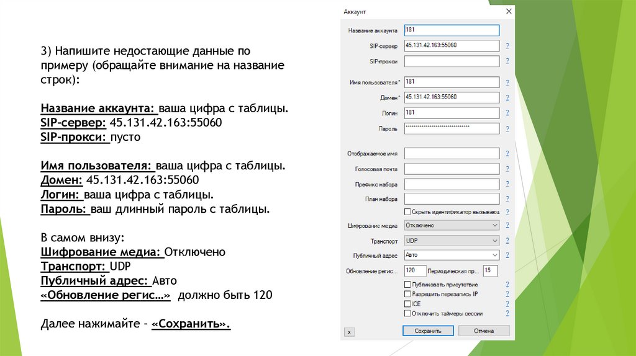This screenshot has height=356, width=636.
Task: Open help link next to Скрыть идентификатор
Action: pyautogui.click(x=507, y=212)
